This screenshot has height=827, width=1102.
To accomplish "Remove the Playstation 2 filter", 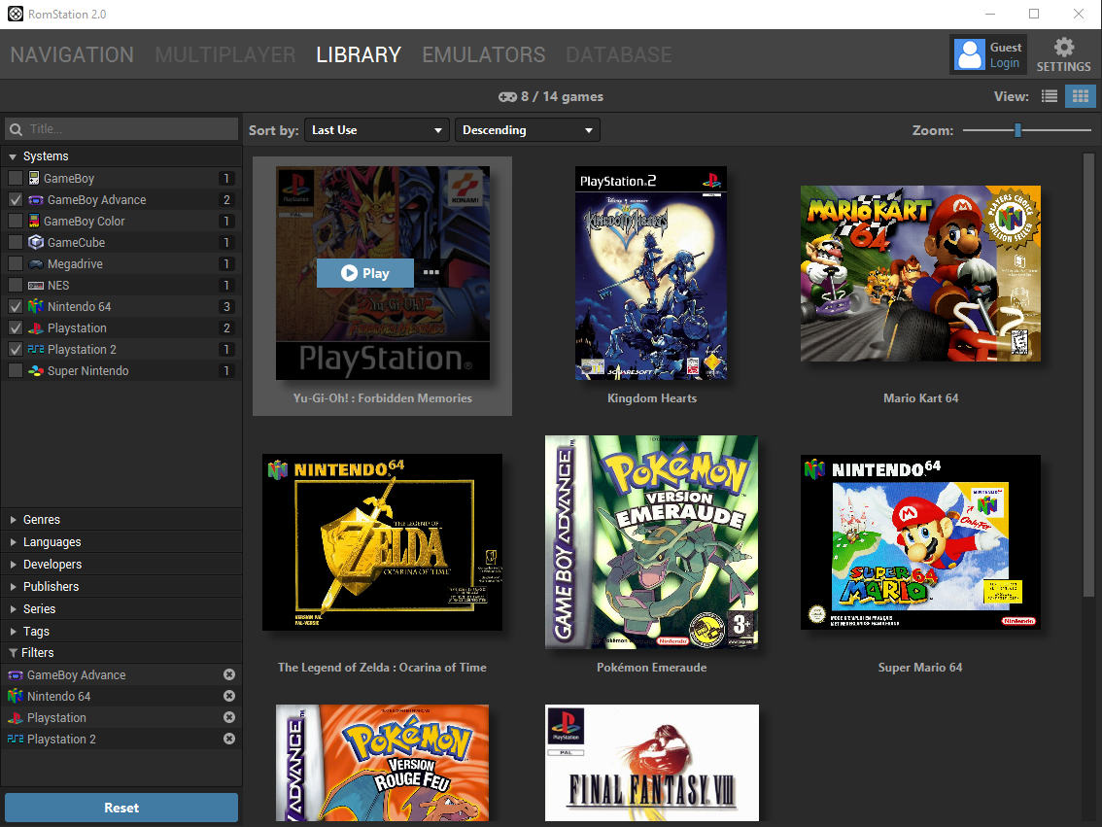I will point(229,739).
